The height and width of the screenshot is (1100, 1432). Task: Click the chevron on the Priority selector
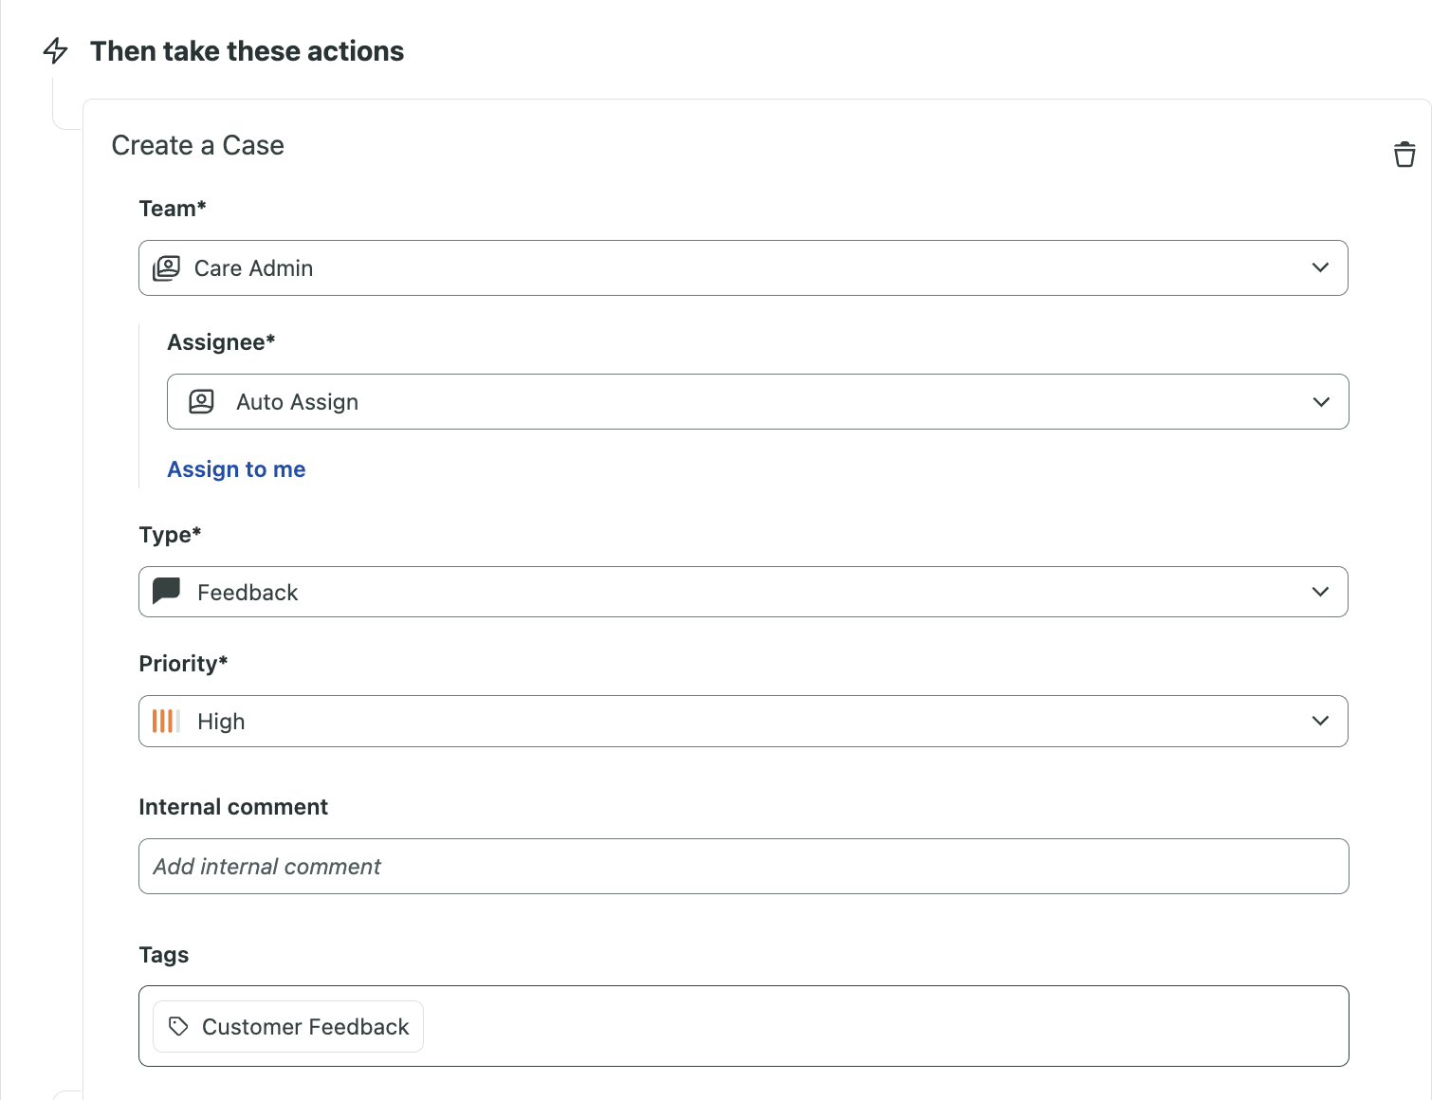[1320, 721]
